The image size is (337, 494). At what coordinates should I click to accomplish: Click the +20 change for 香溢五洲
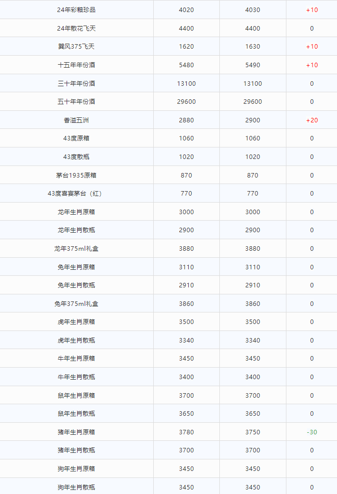point(311,120)
